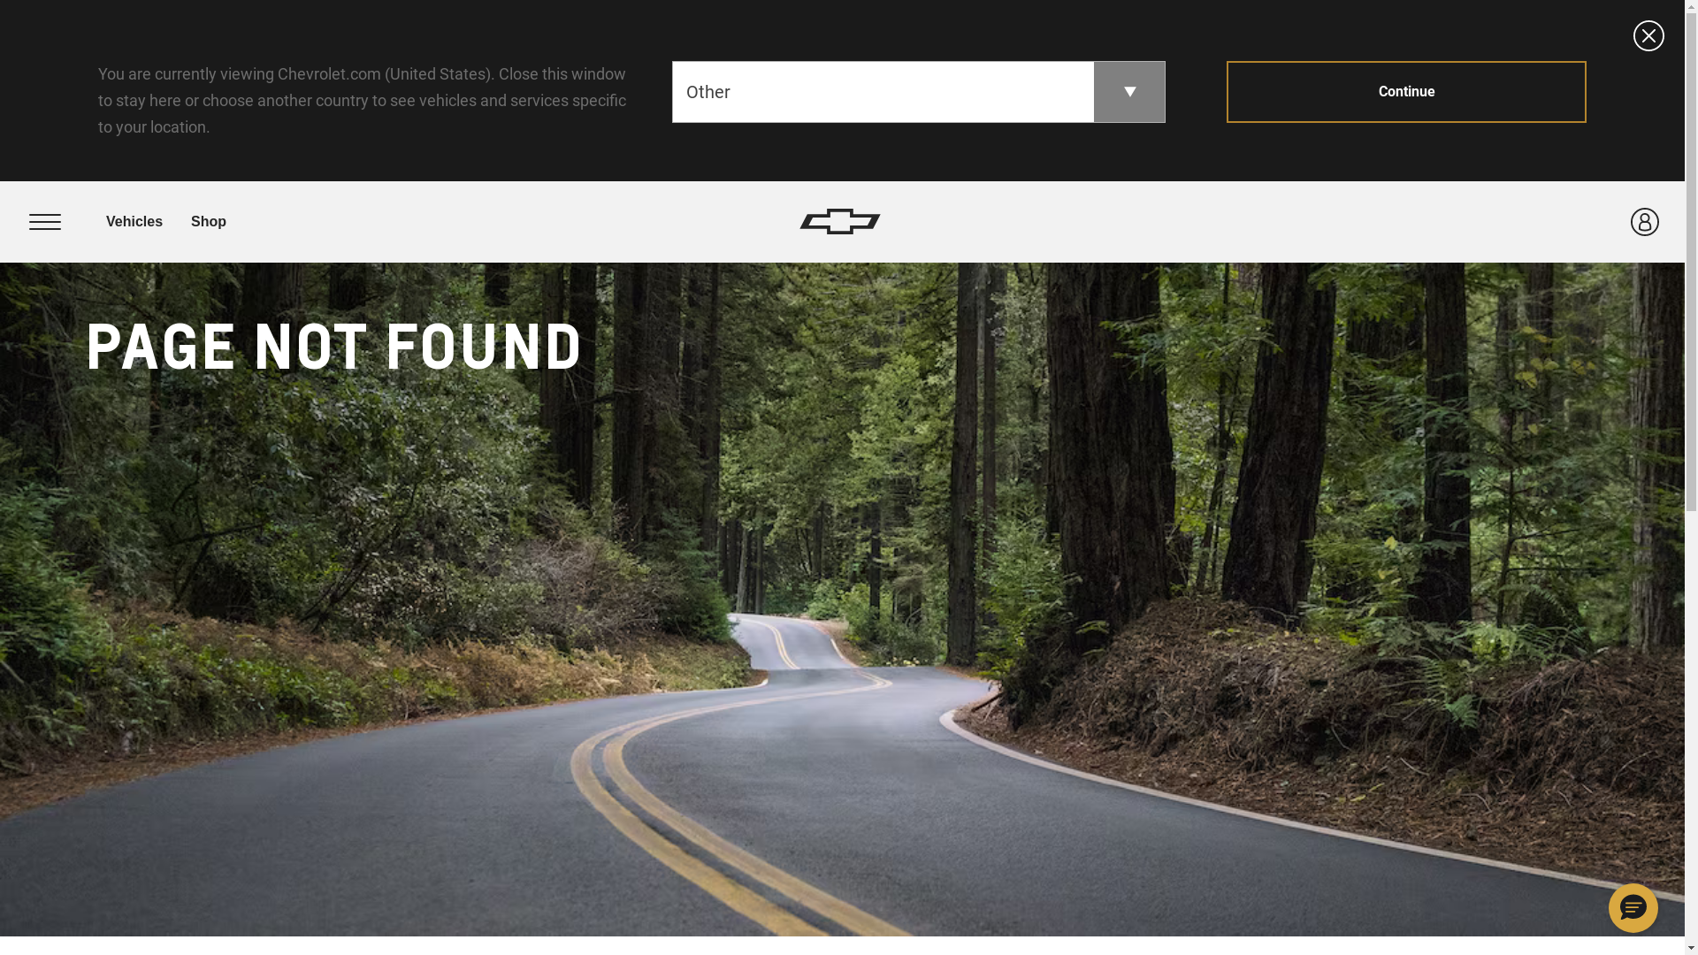Expand the country dropdown arrow
Screen dimensions: 1698x955
click(x=1129, y=92)
